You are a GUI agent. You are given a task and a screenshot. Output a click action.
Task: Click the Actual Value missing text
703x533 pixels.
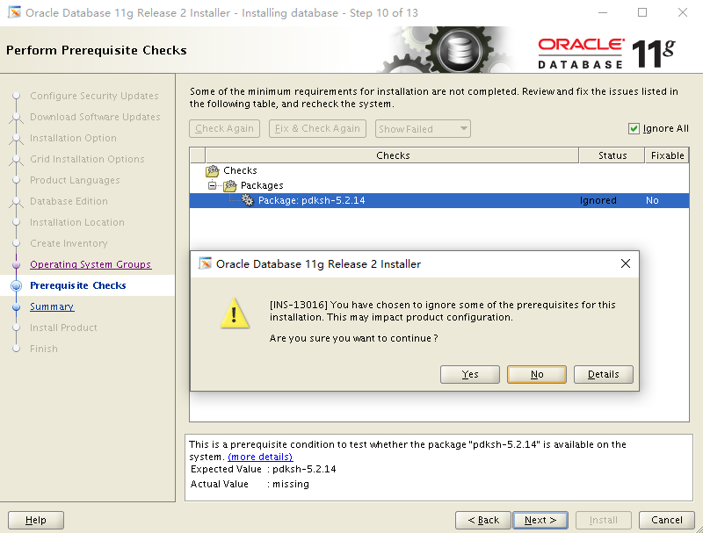tap(291, 484)
